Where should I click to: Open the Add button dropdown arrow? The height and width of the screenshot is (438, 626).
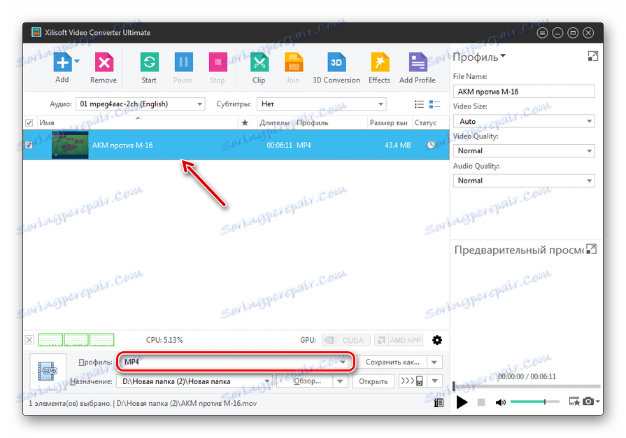[x=77, y=62]
